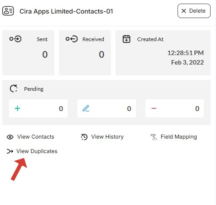
Task: Open the pending additions plus tile
Action: 38,108
